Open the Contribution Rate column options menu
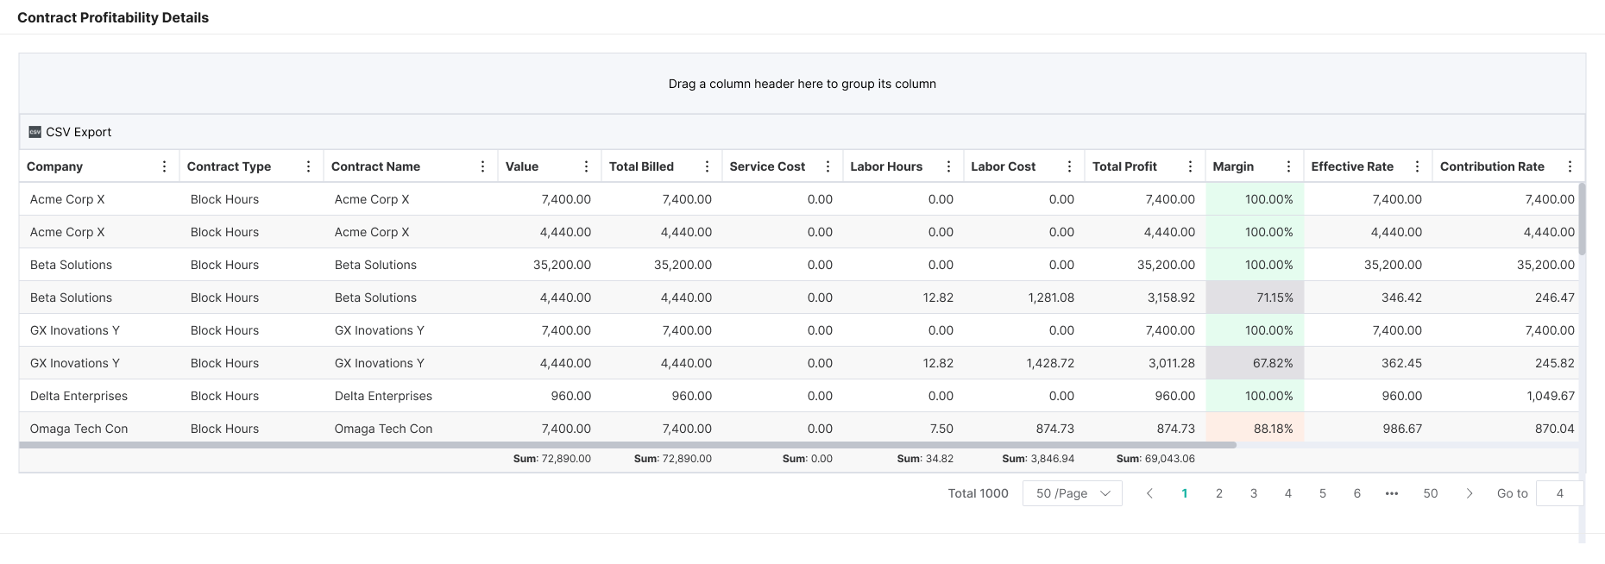Screen dimensions: 1605x564 (x=1570, y=166)
